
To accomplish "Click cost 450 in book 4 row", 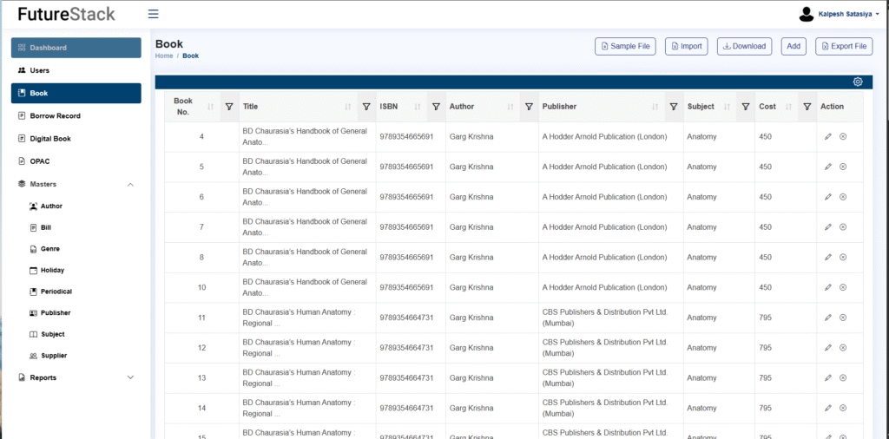I will click(766, 136).
